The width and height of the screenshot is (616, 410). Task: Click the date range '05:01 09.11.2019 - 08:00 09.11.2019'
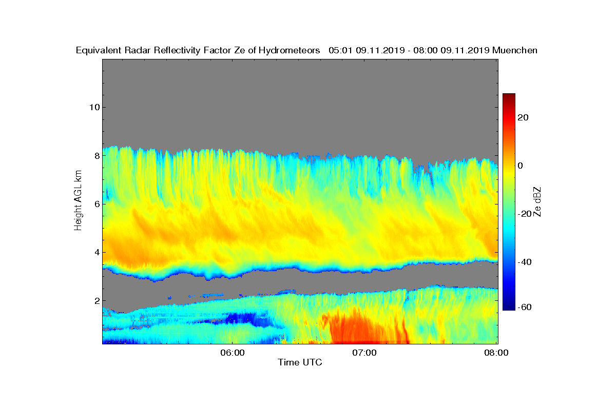pos(409,50)
